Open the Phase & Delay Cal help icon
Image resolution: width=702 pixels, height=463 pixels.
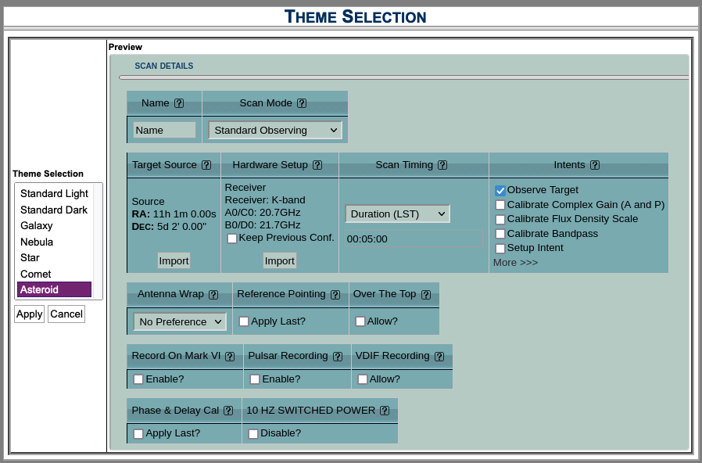click(x=227, y=410)
